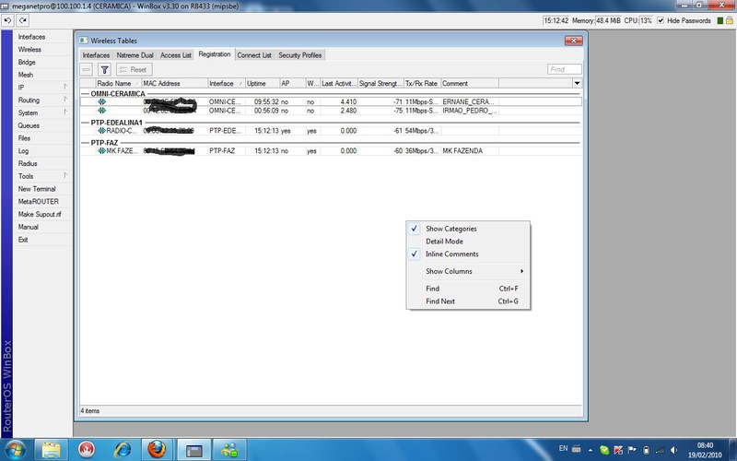Click the Action Center flag tray icon

[632, 450]
